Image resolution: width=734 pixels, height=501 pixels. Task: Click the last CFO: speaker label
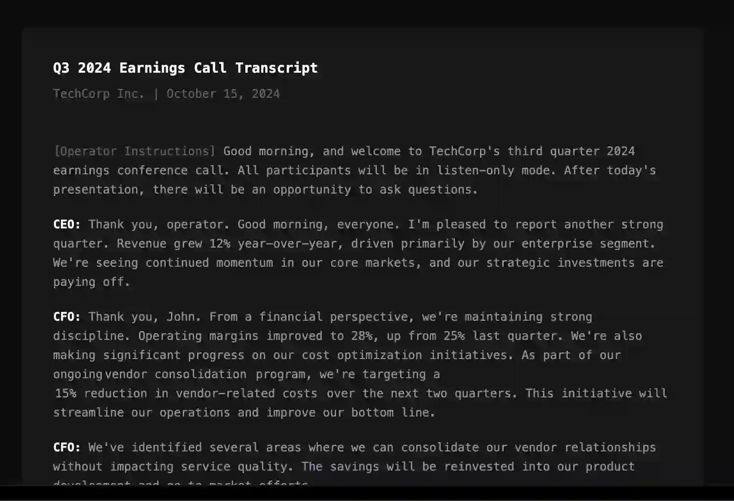click(x=67, y=447)
